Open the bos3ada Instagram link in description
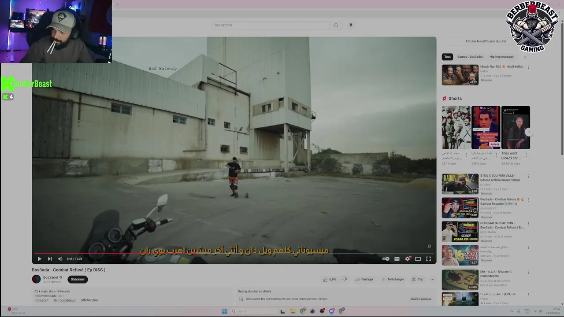Image resolution: width=564 pixels, height=317 pixels. [x=66, y=300]
